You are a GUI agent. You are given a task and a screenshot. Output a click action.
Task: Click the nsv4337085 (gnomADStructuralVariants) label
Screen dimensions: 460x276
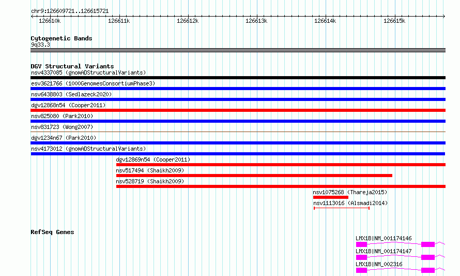pos(88,72)
